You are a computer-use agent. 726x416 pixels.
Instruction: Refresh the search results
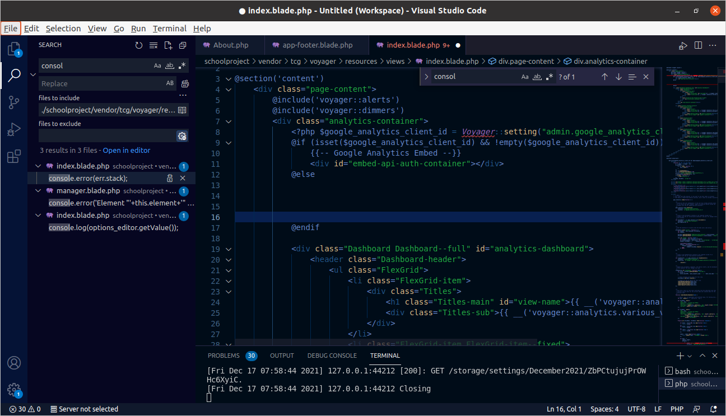tap(139, 45)
